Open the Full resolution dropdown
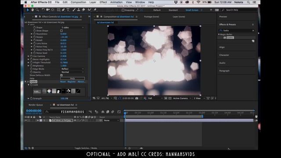Image resolution: width=281 pixels, height=158 pixels. pyautogui.click(x=155, y=98)
